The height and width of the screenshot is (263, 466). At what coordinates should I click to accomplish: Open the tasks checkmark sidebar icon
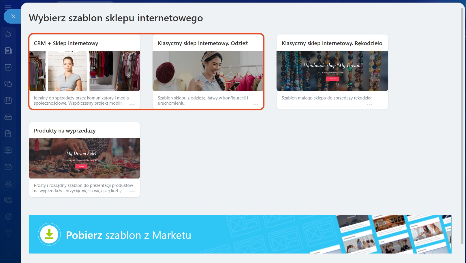(x=8, y=67)
